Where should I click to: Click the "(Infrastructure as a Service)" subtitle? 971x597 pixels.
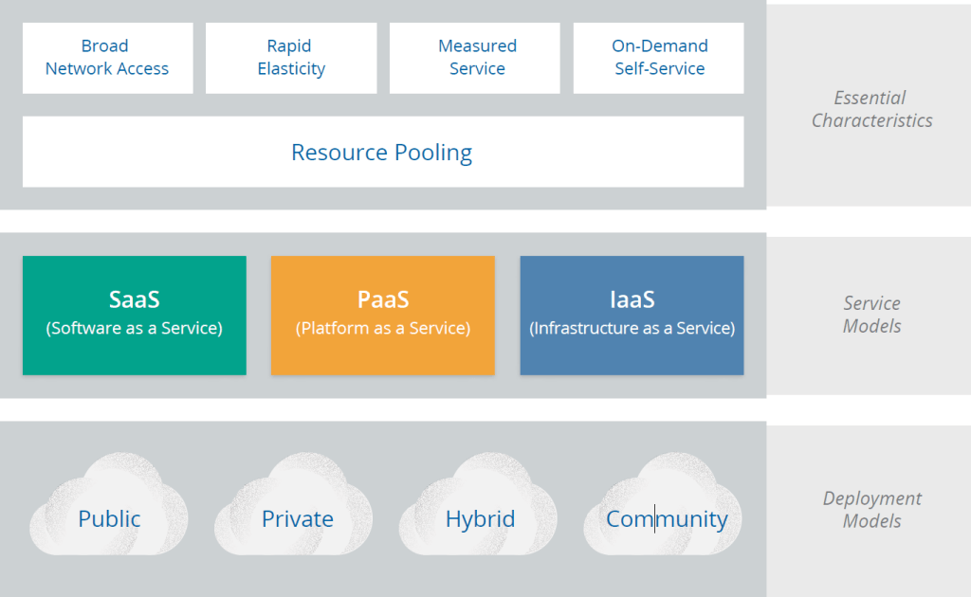pyautogui.click(x=632, y=329)
